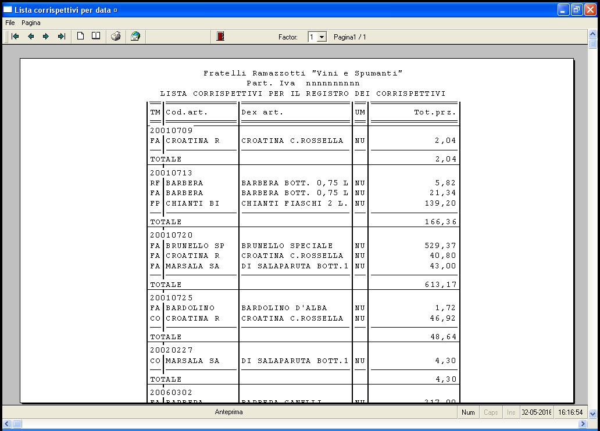This screenshot has height=431, width=600.
Task: Click the date 20020227
Action: click(171, 350)
